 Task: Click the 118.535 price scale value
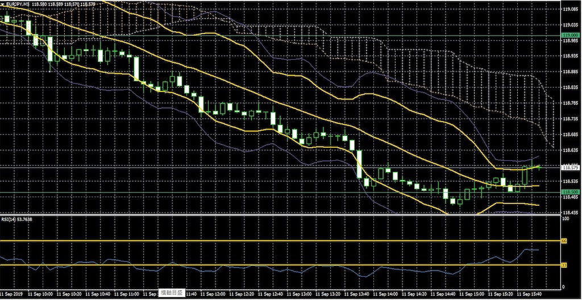click(x=571, y=182)
